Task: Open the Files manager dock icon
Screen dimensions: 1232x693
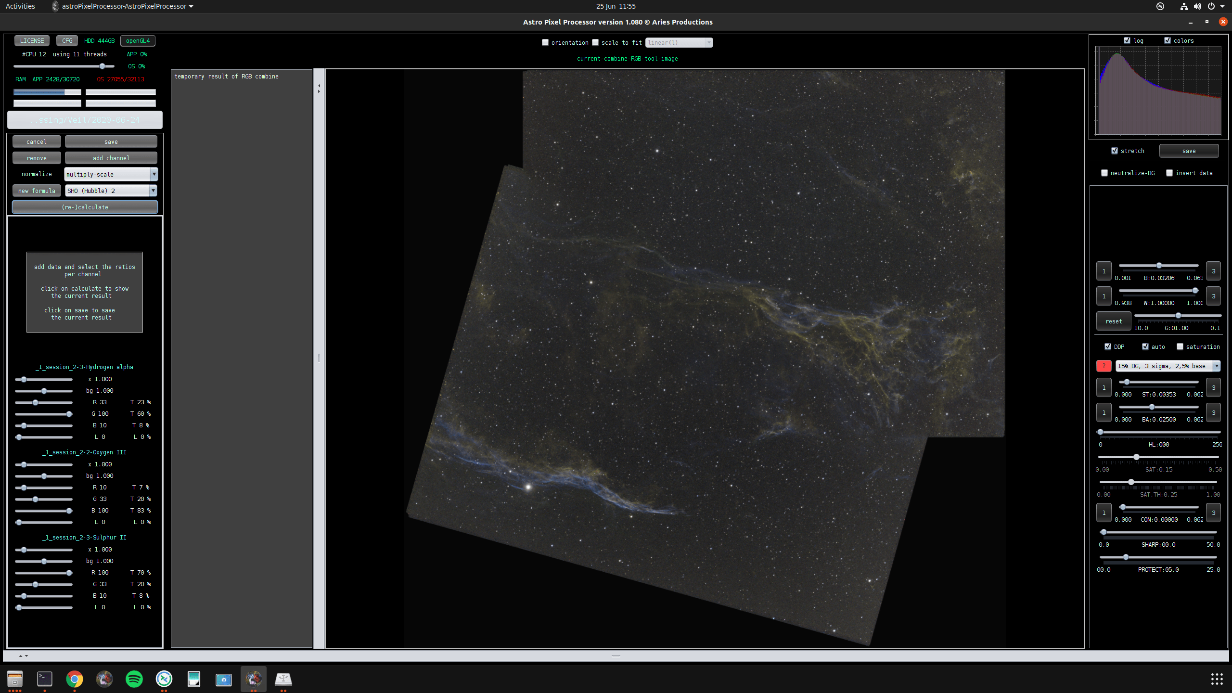Action: click(15, 679)
